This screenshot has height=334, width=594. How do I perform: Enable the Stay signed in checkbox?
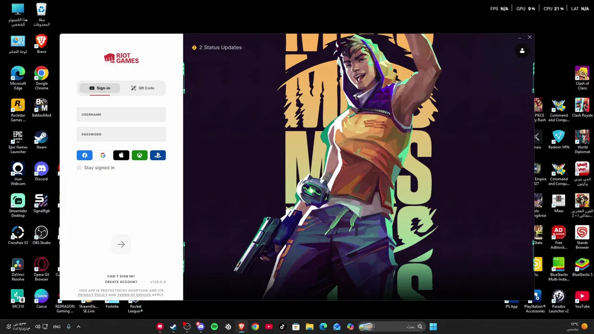point(79,167)
